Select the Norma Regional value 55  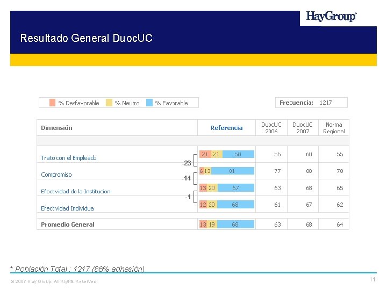coord(340,154)
